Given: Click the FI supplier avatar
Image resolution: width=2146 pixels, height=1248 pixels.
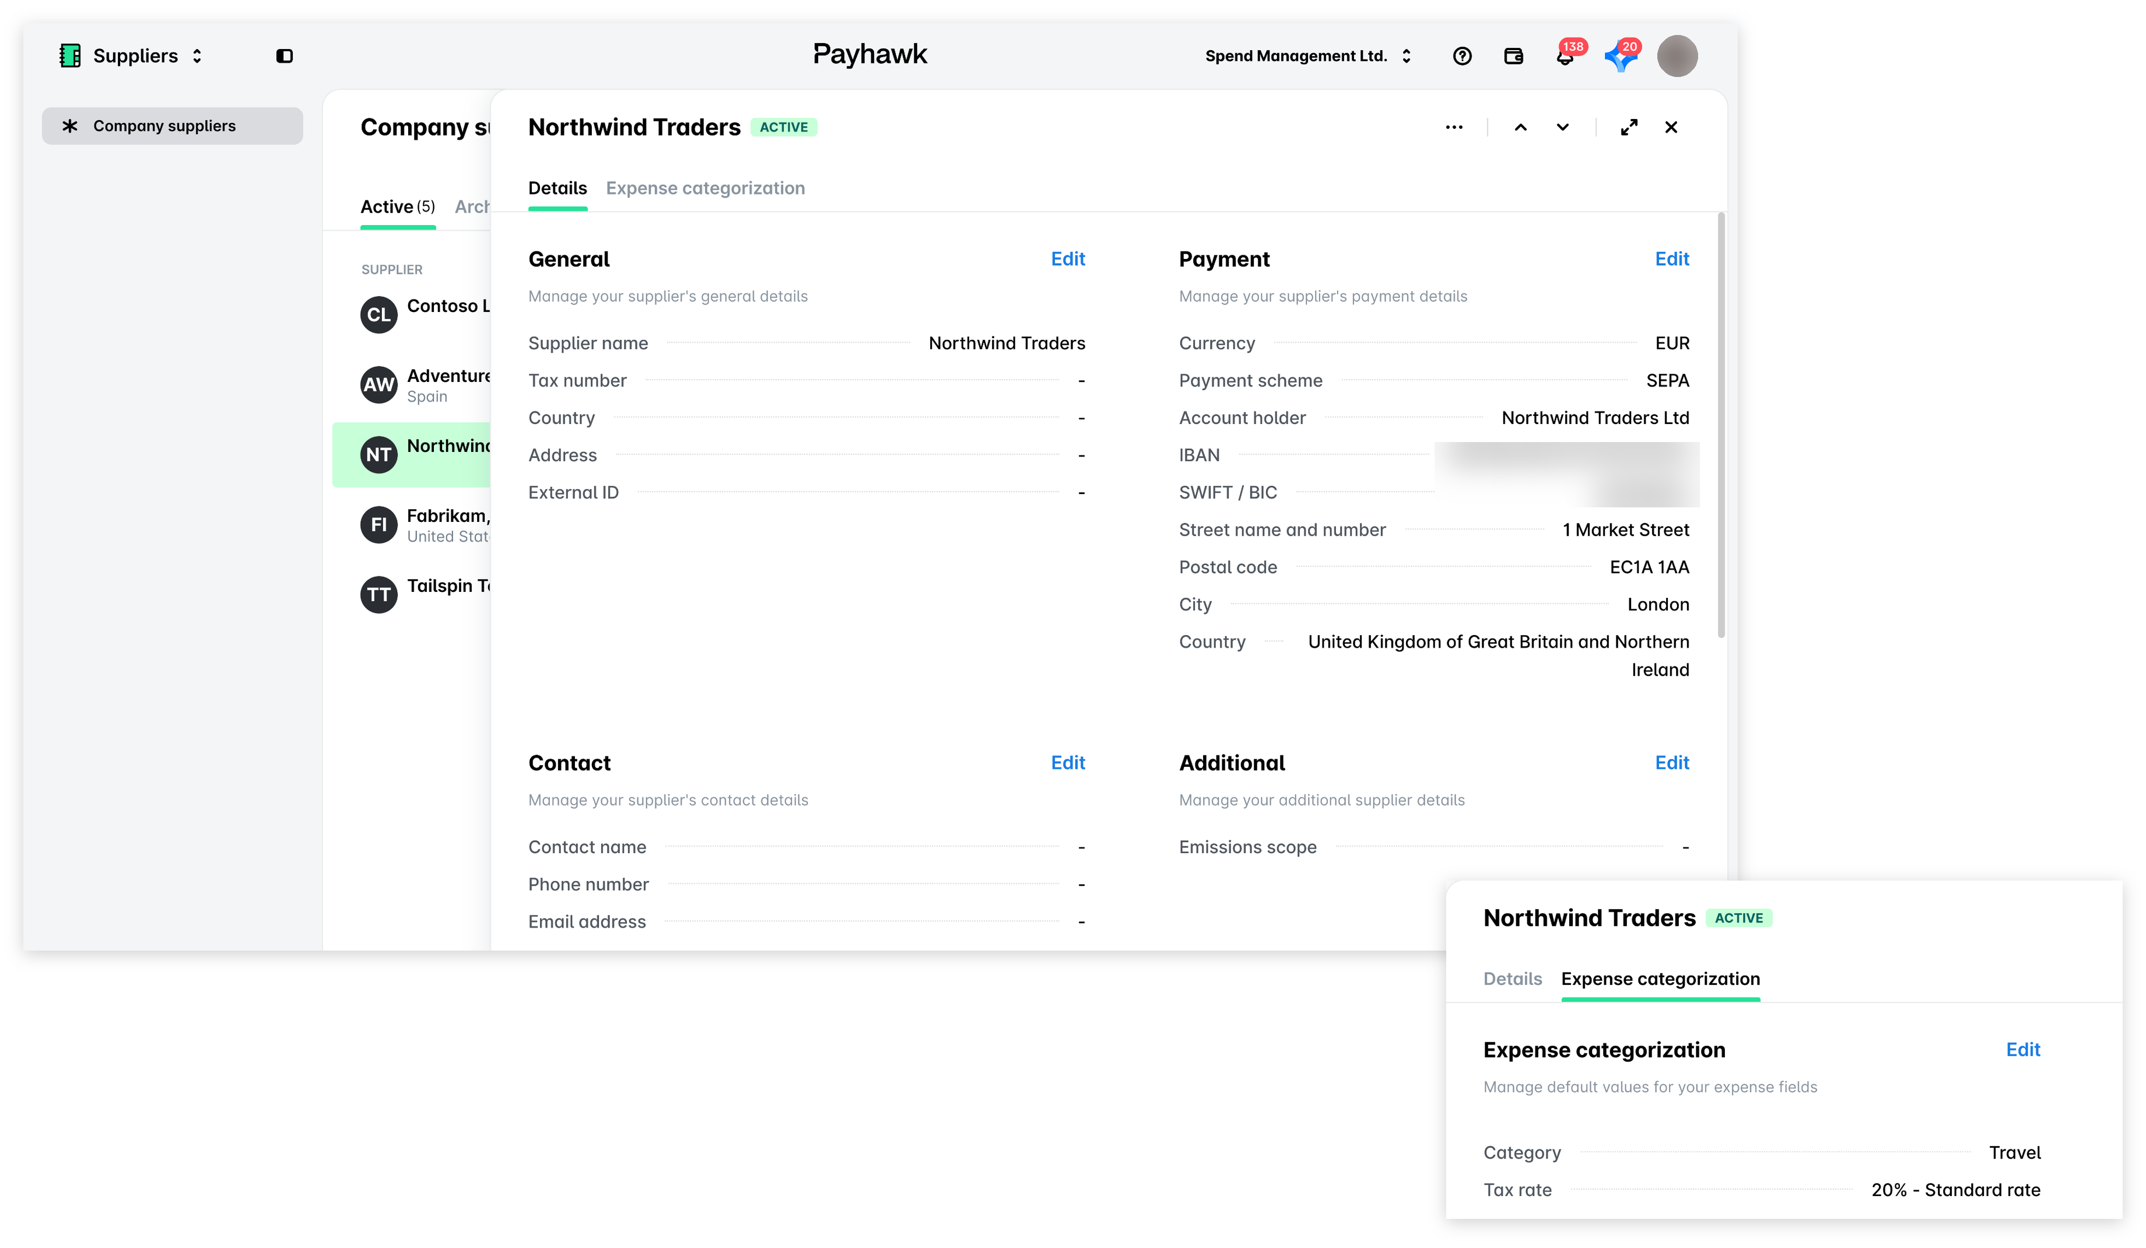Looking at the screenshot, I should (x=379, y=525).
